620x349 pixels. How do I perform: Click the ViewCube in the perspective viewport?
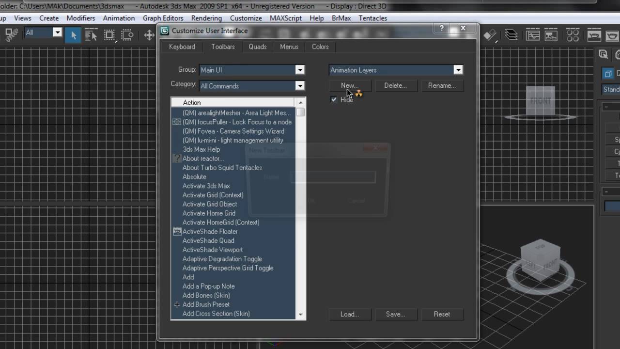541,260
